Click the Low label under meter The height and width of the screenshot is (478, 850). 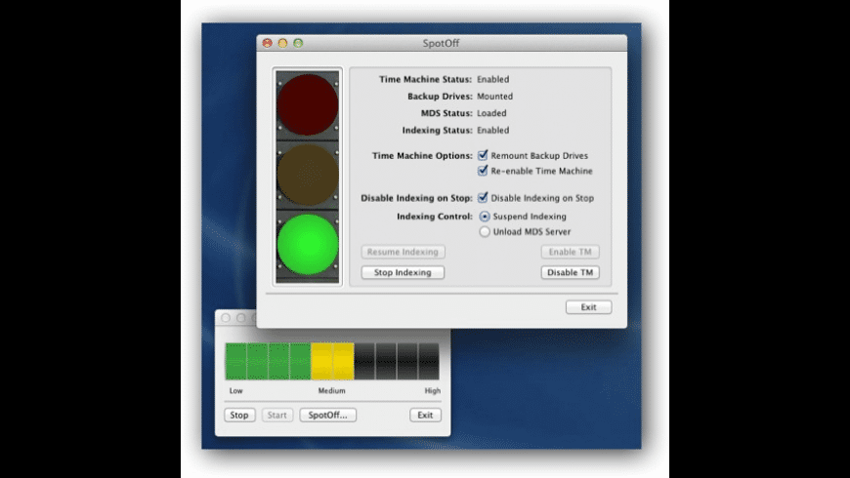click(x=235, y=390)
